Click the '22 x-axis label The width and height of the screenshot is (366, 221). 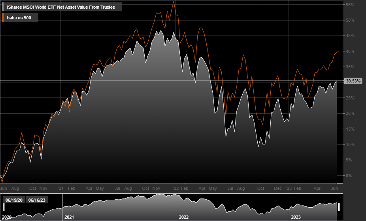(176, 188)
